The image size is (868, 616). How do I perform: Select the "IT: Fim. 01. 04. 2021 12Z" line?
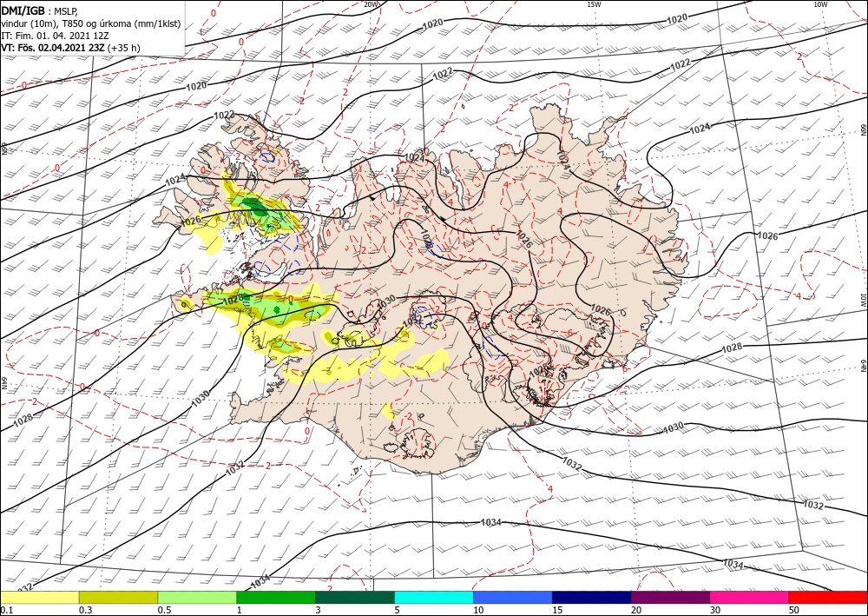[55, 36]
